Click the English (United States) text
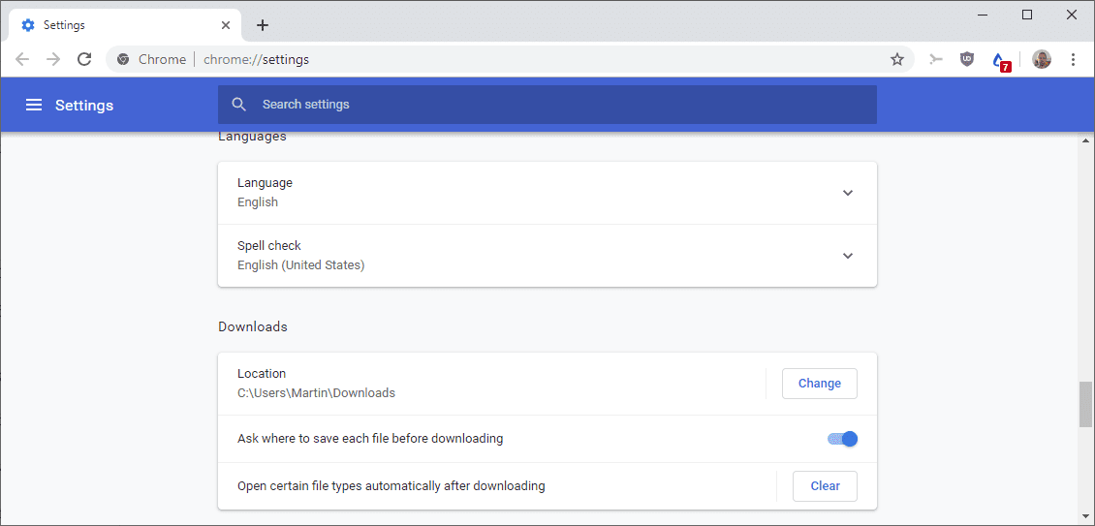 (301, 265)
